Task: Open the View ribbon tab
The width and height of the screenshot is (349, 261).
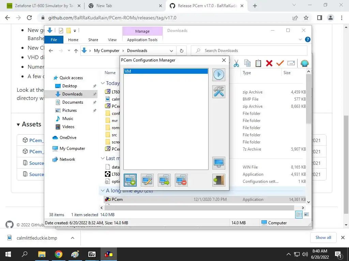Action: (112, 40)
